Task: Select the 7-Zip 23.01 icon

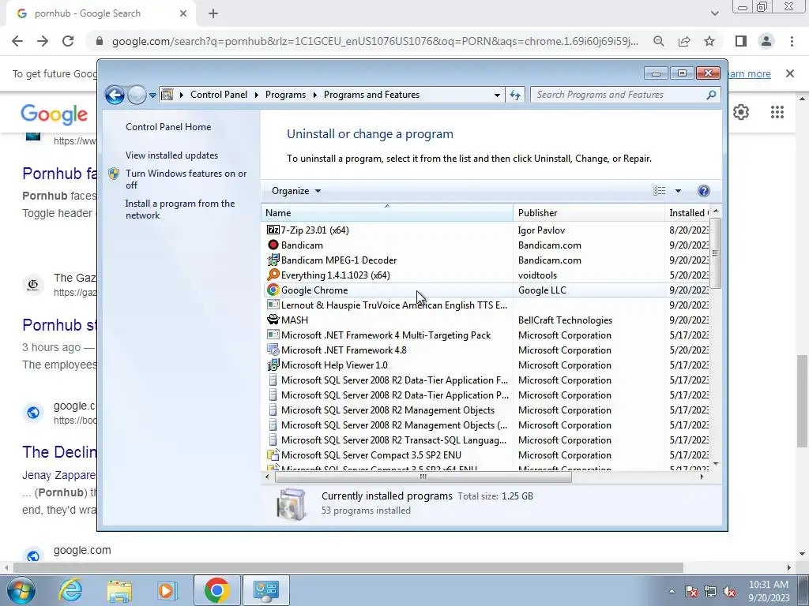Action: click(273, 230)
